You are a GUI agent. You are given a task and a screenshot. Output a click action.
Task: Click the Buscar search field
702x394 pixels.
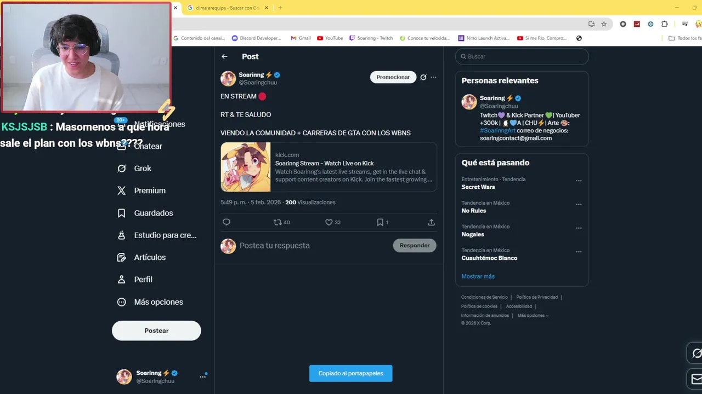click(522, 56)
